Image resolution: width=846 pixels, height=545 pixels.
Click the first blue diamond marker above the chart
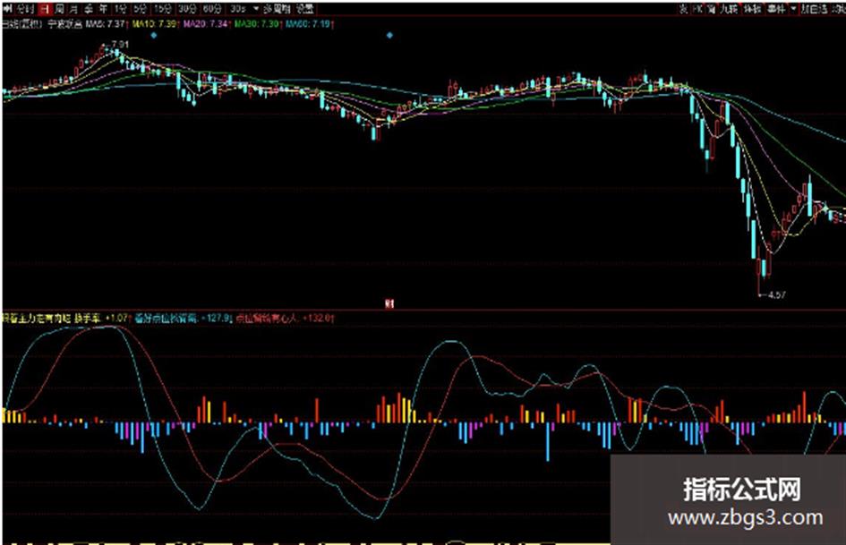pyautogui.click(x=154, y=36)
